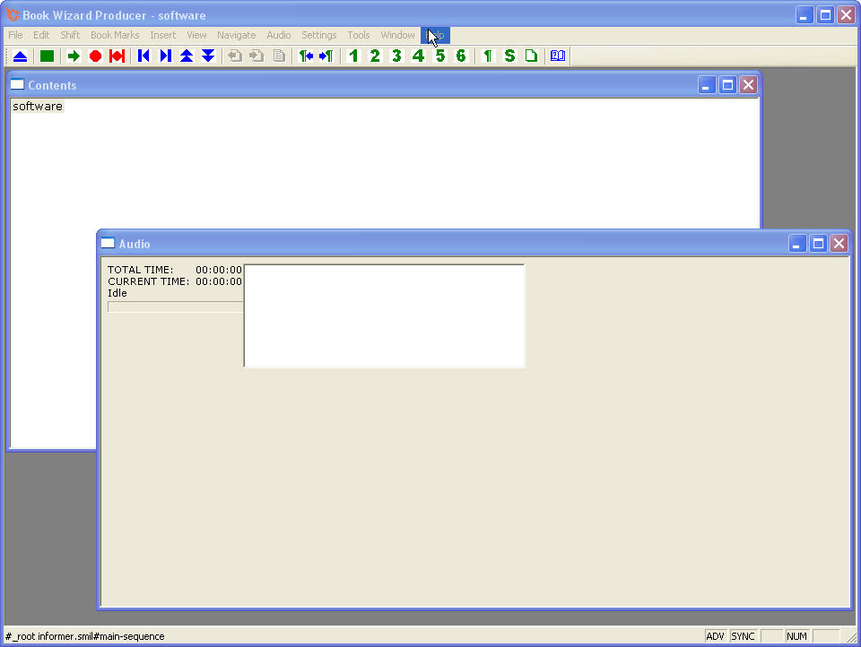Click the arrow to paragraph mark icon

(x=326, y=56)
